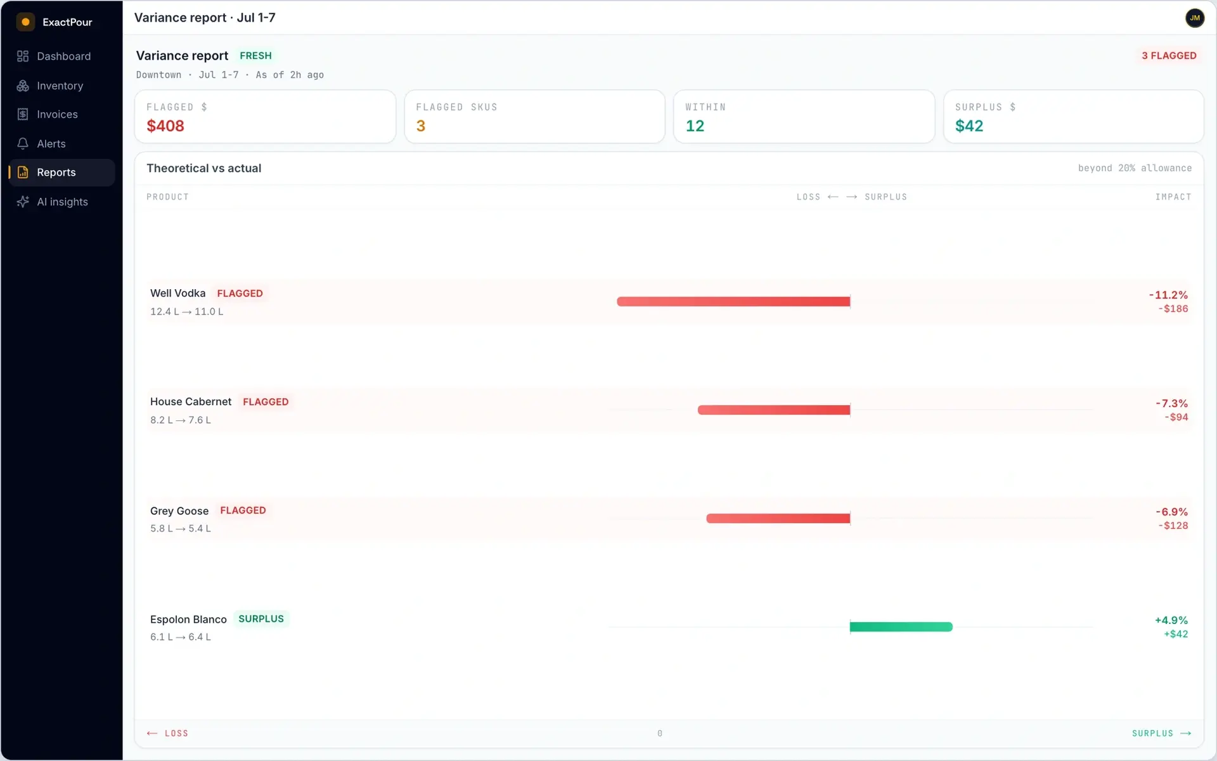The height and width of the screenshot is (761, 1217).
Task: Click the Flagged SKUs card
Action: (534, 117)
